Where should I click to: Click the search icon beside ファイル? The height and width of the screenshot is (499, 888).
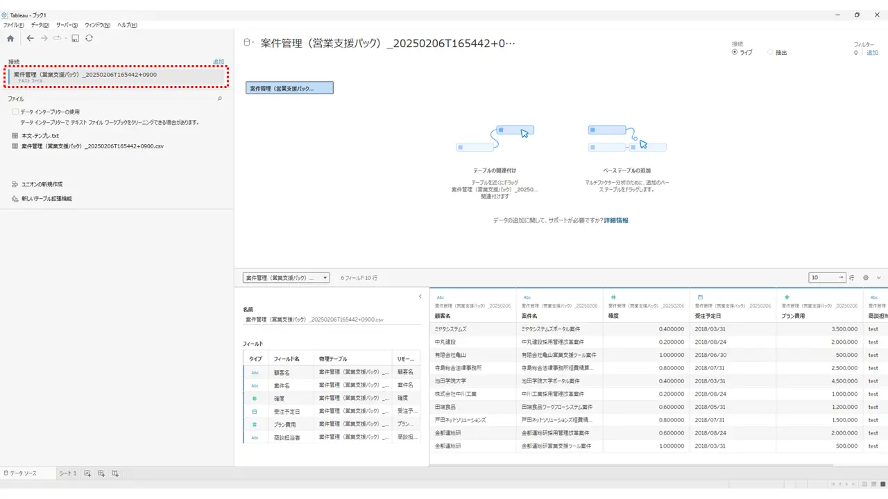point(220,99)
